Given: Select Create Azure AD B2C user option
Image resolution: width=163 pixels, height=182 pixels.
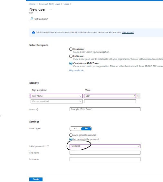Looking at the screenshot, I should 71,63.
